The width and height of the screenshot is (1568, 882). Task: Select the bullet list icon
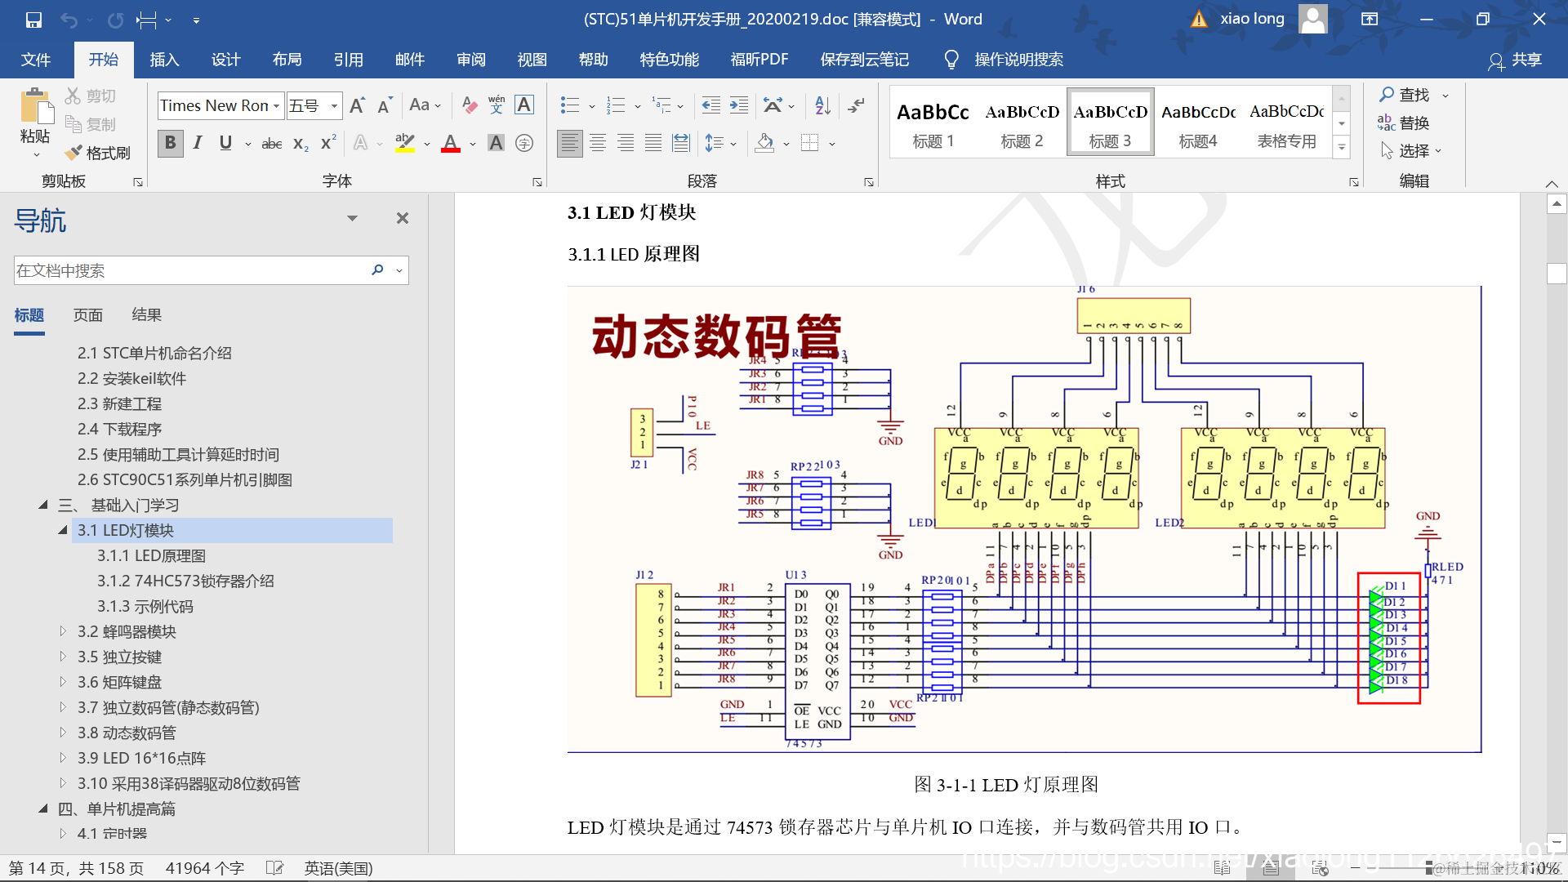tap(569, 105)
